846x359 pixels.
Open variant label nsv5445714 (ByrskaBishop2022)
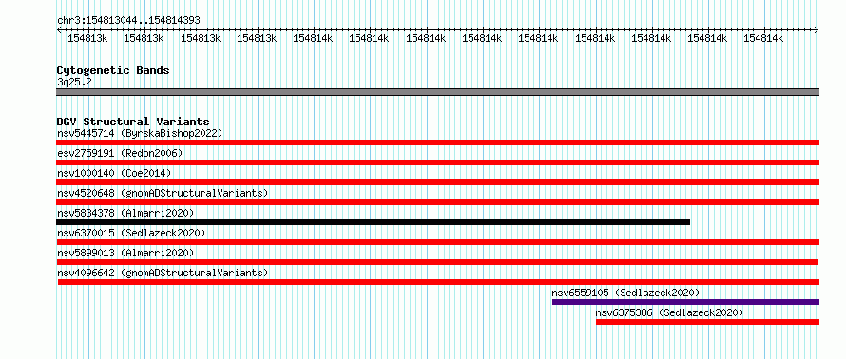[140, 133]
